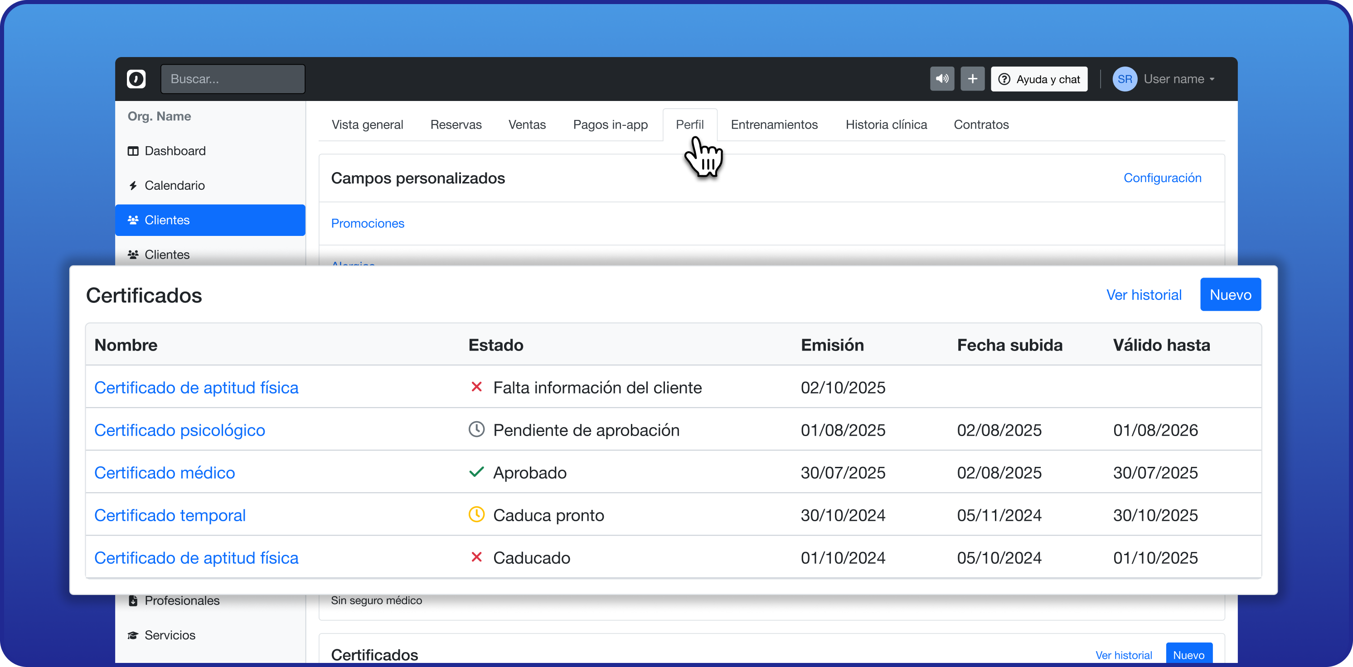Image resolution: width=1353 pixels, height=667 pixels.
Task: Open Ayuda y chat help button
Action: [1039, 79]
